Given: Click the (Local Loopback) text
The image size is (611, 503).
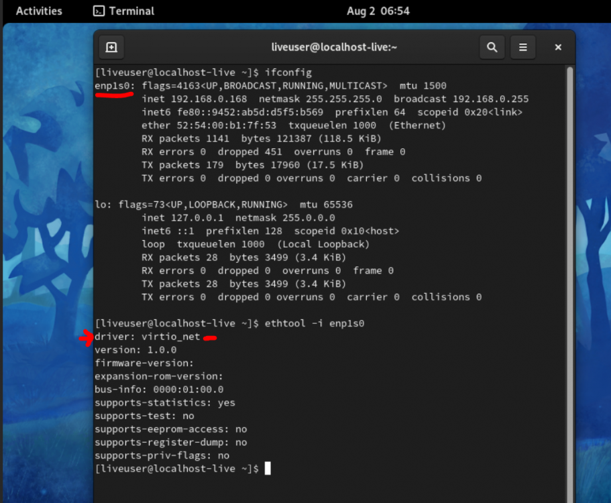Looking at the screenshot, I should coord(323,244).
